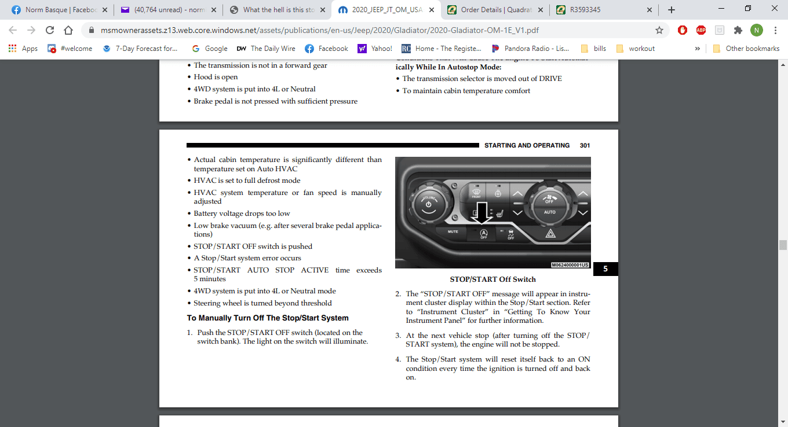Click 'To maintain cabin temperature comfort' bullet

[x=466, y=91]
